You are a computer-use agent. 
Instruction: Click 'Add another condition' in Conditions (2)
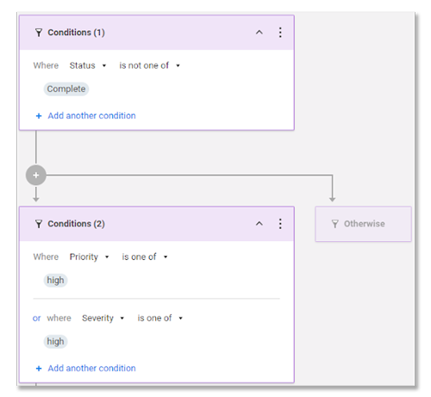click(91, 369)
